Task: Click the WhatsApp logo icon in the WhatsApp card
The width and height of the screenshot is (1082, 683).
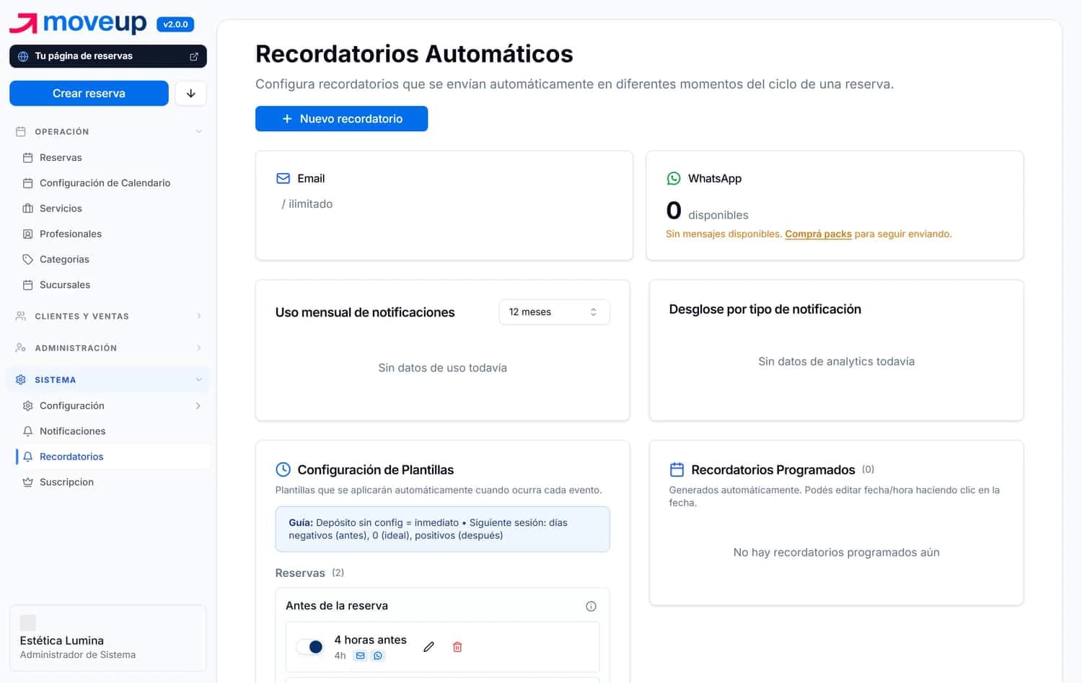Action: tap(674, 178)
